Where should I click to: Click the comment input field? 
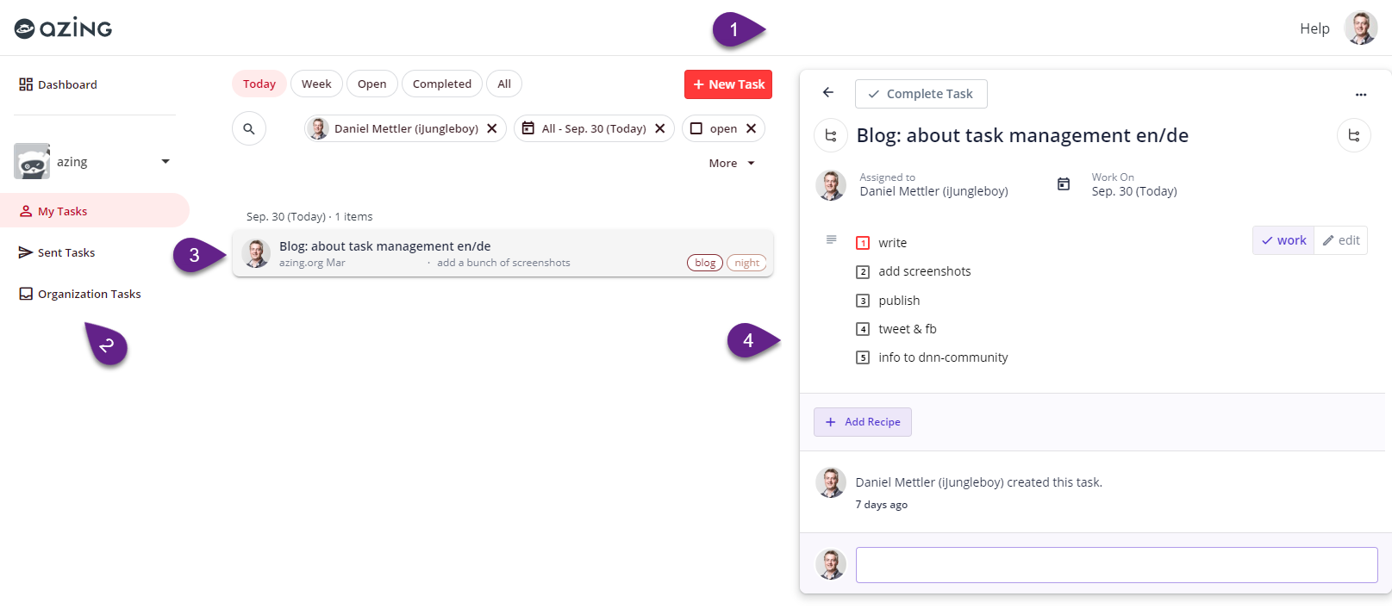coord(1116,565)
